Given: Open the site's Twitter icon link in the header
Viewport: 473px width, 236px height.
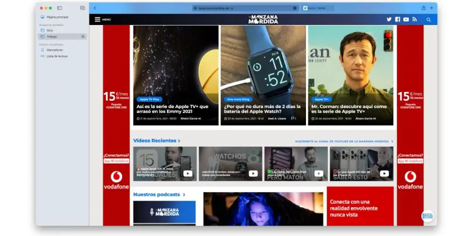Looking at the screenshot, I should click(x=389, y=19).
